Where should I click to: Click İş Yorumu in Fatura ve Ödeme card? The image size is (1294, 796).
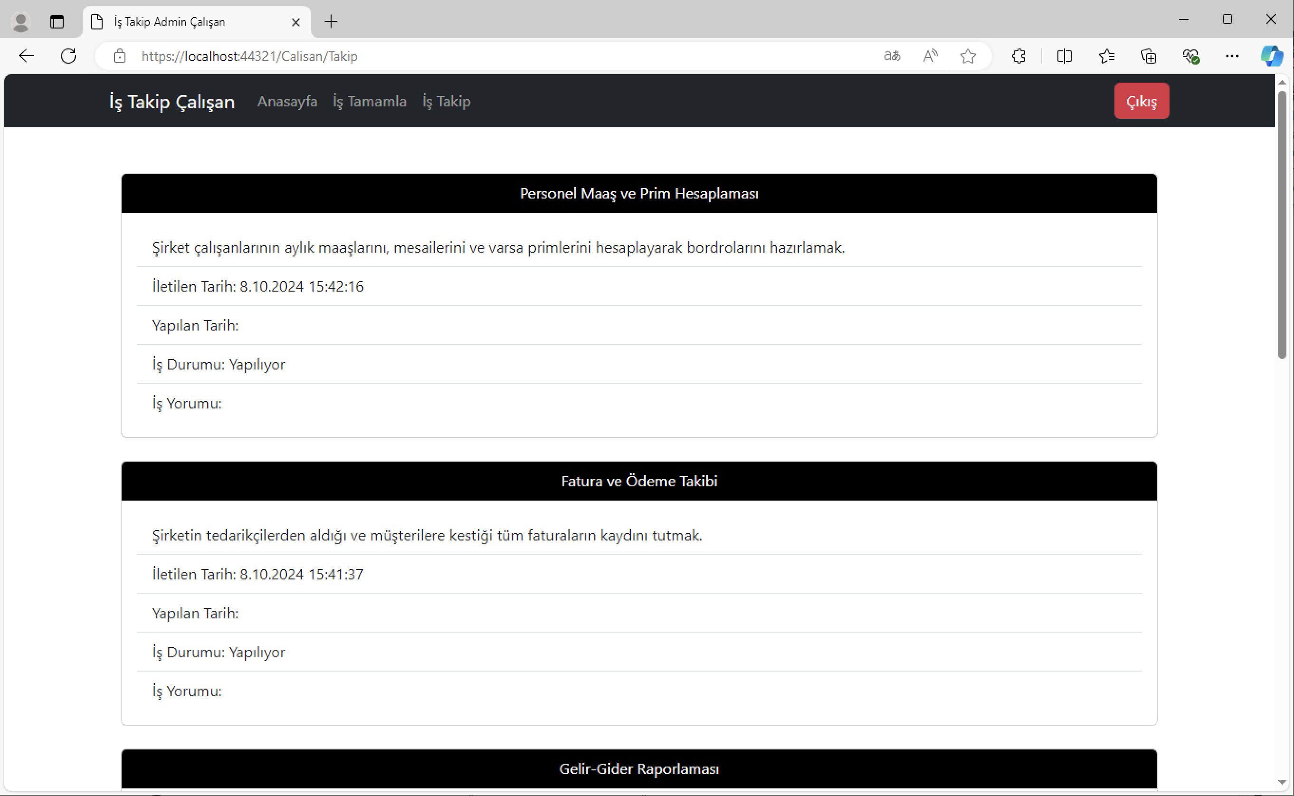(x=639, y=691)
